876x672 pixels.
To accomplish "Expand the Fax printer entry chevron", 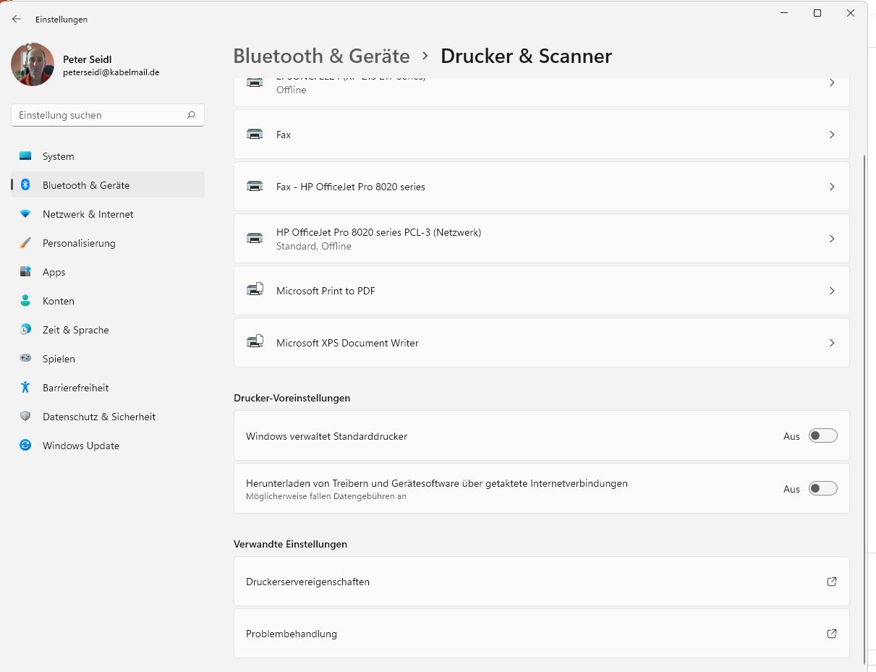I will [832, 135].
